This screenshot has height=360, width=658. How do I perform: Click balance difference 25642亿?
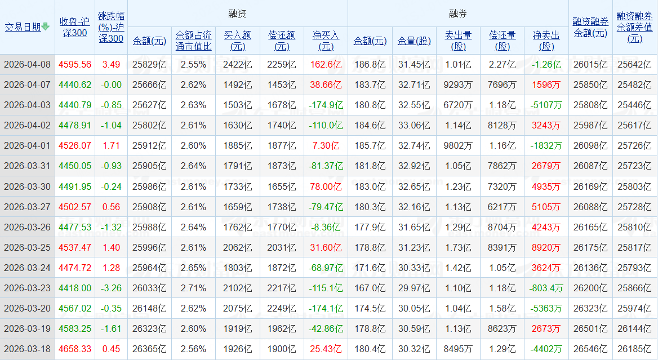[x=634, y=65]
